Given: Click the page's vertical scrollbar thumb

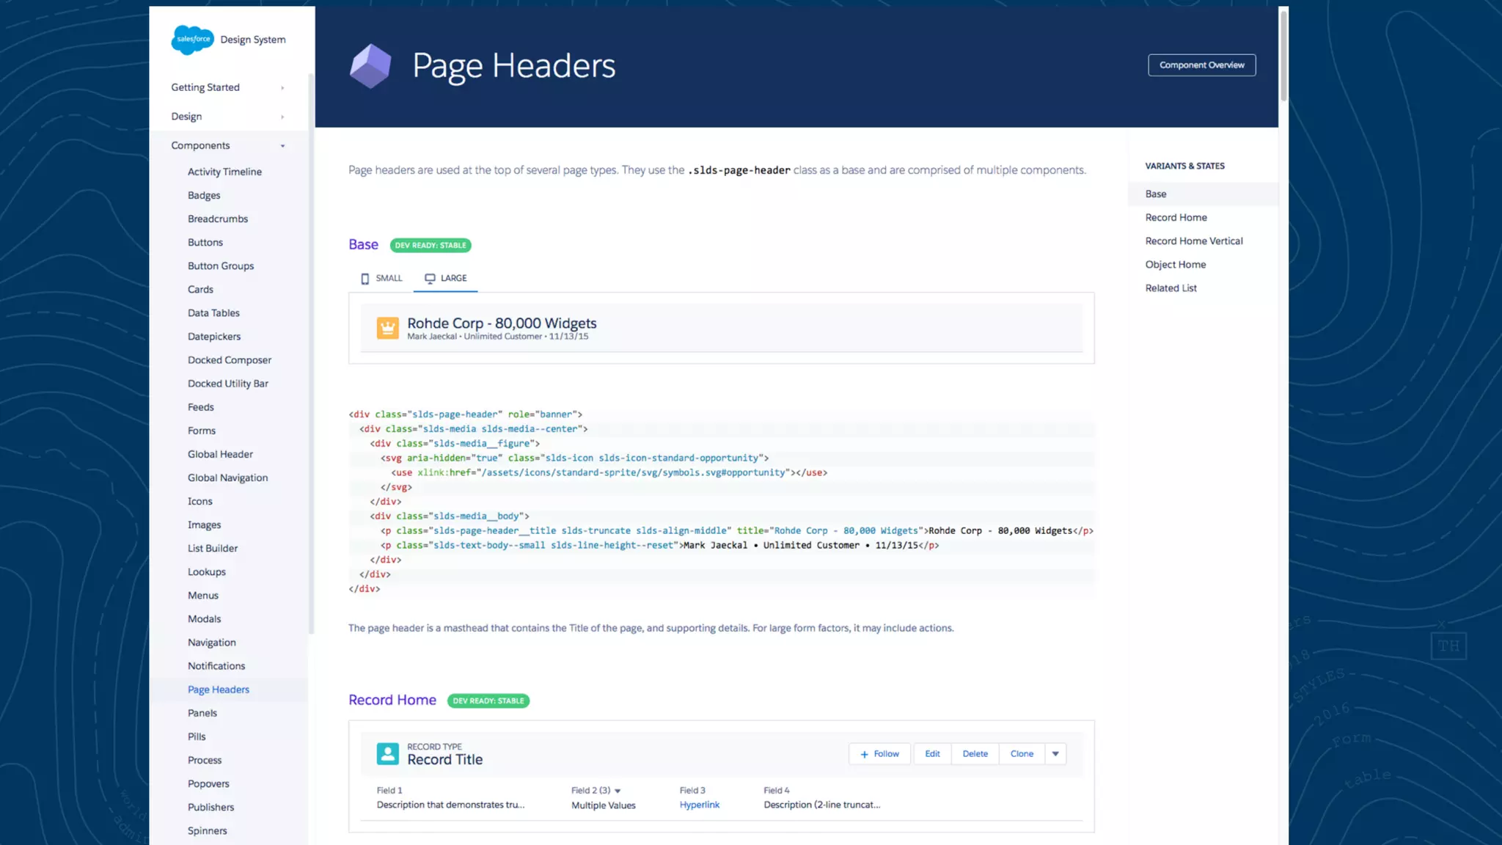Looking at the screenshot, I should click(x=1283, y=55).
